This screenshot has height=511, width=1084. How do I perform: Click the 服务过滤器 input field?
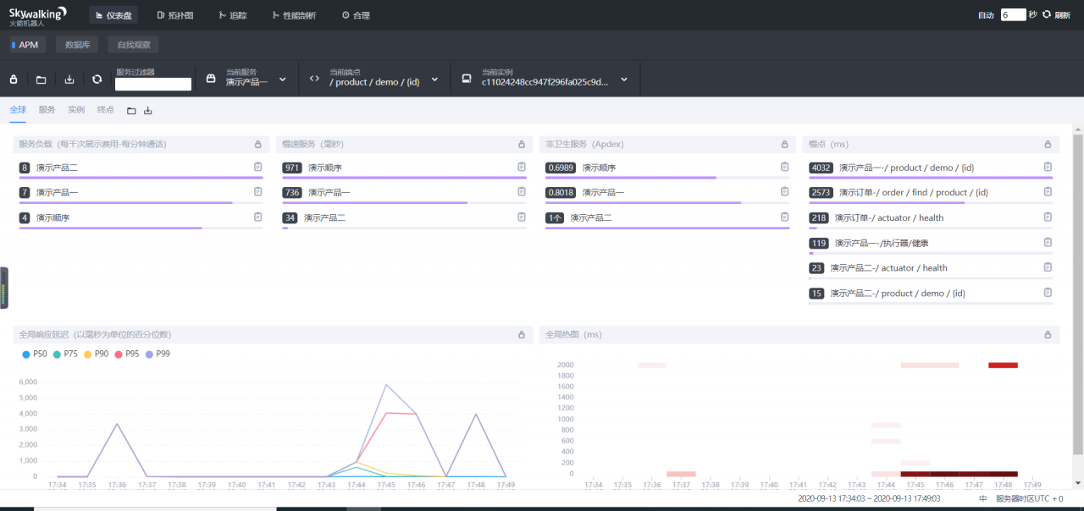[x=153, y=84]
